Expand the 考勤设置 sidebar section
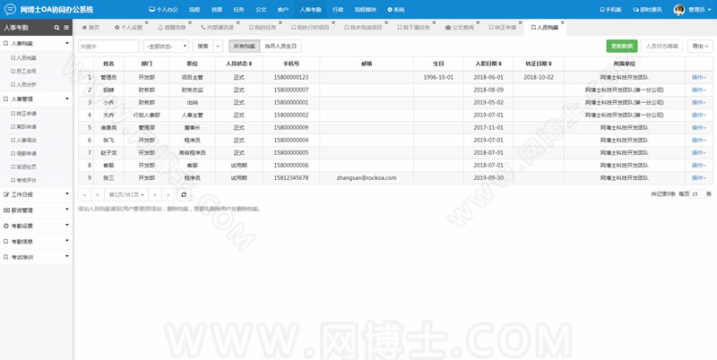Image resolution: width=717 pixels, height=360 pixels. (x=36, y=226)
